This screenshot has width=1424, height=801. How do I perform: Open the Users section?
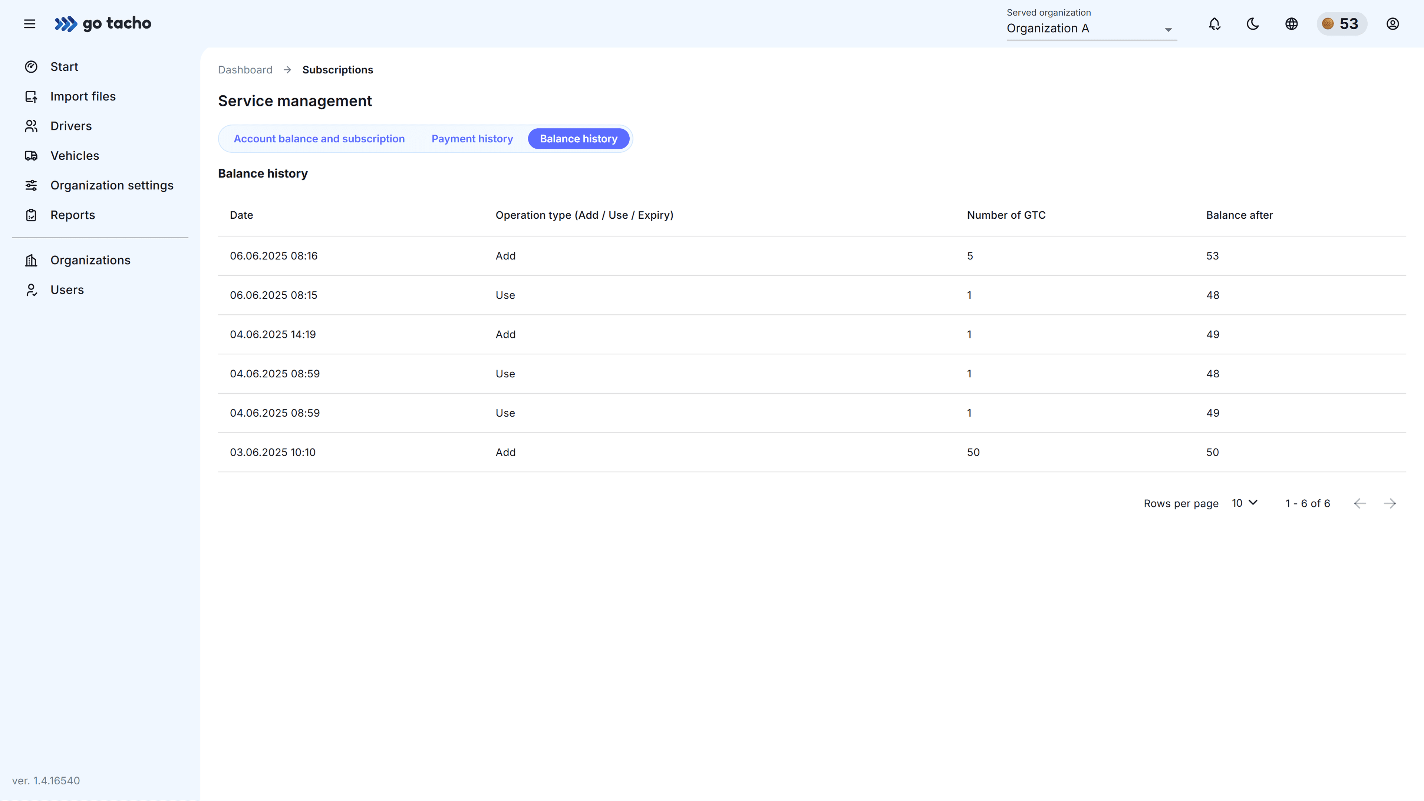67,289
